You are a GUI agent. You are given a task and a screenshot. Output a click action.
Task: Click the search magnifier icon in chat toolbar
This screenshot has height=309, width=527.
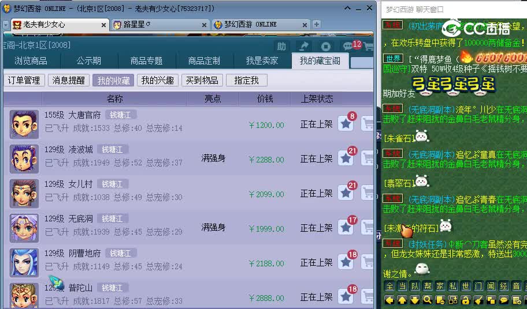(x=428, y=300)
